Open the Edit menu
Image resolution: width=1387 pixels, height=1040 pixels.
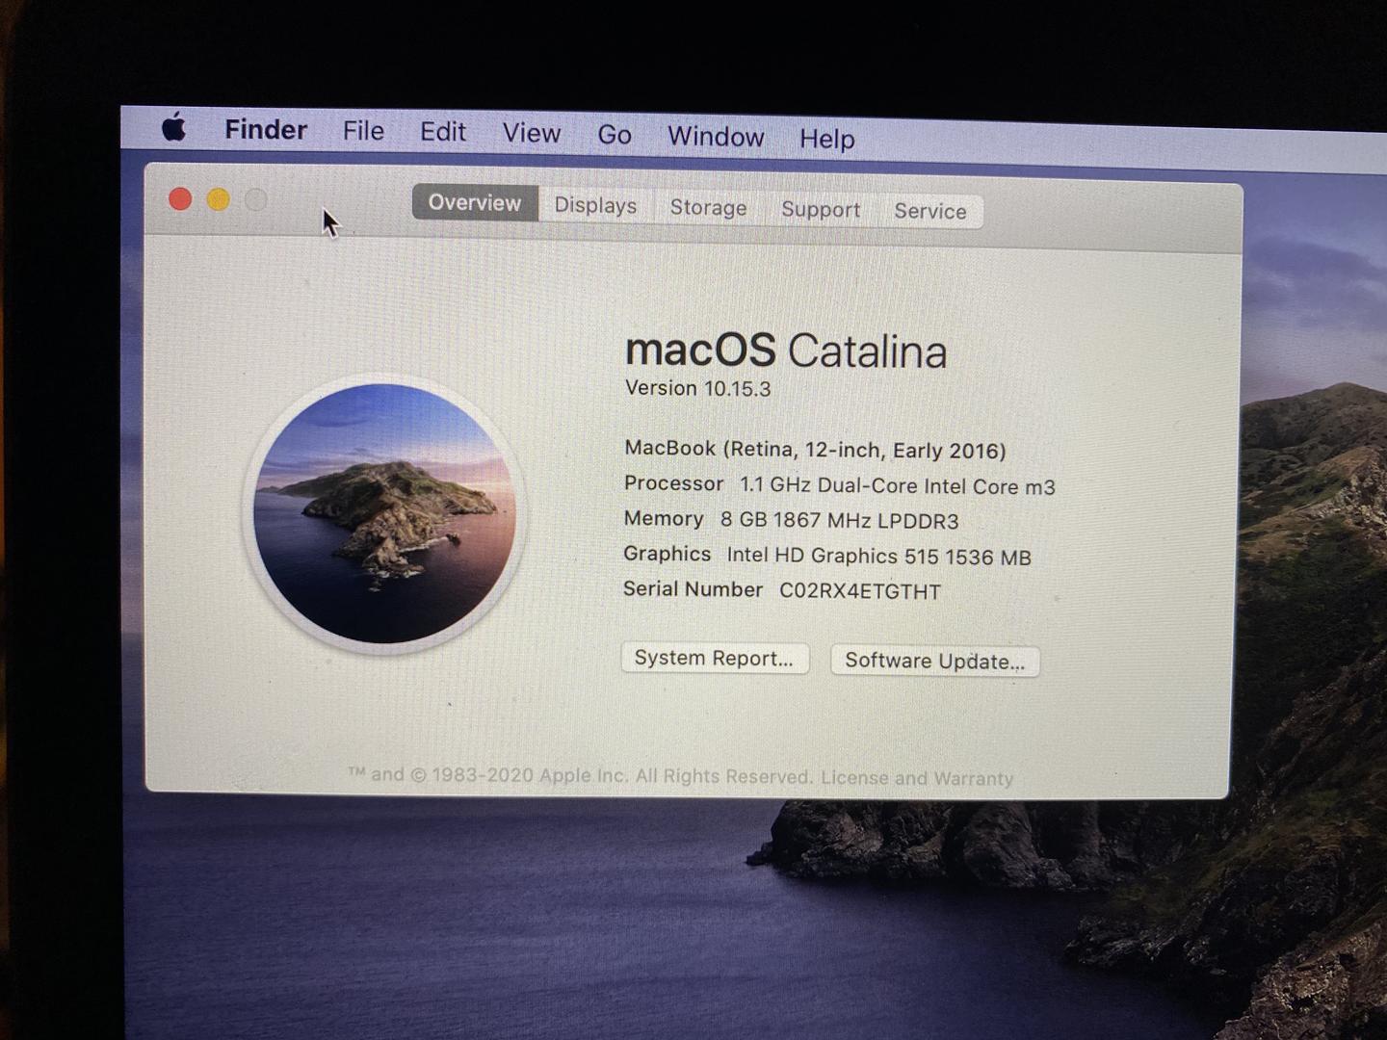442,132
